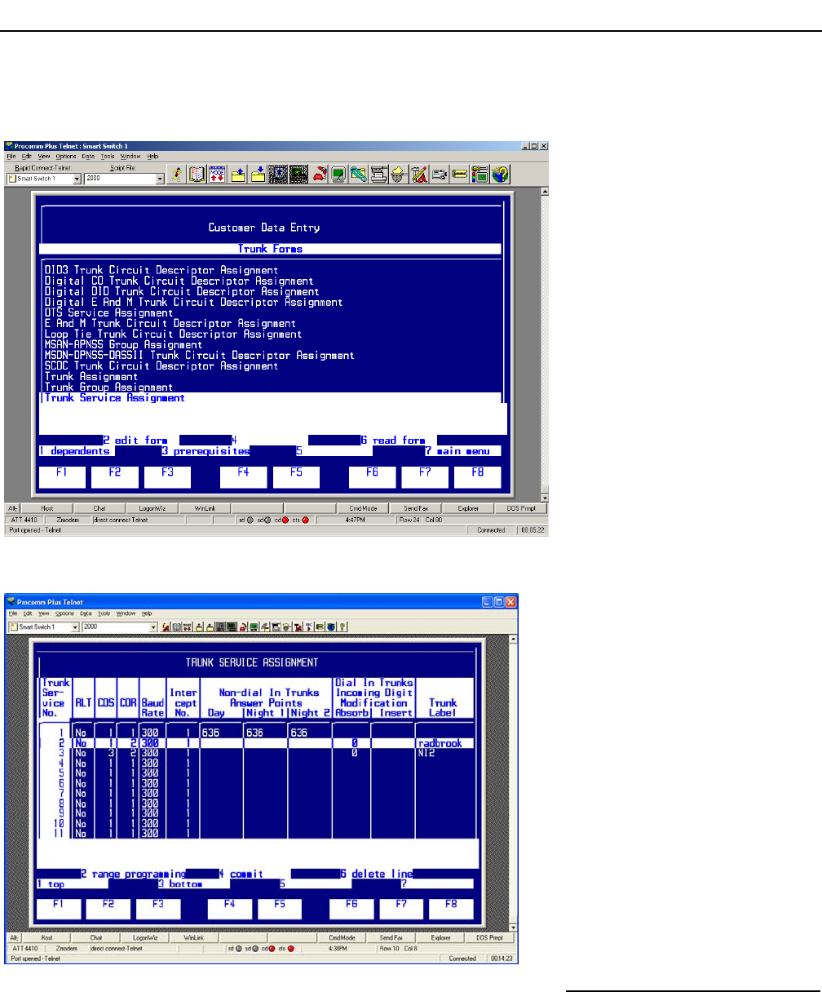Click the Chat button in lower Procomm window

click(x=98, y=938)
